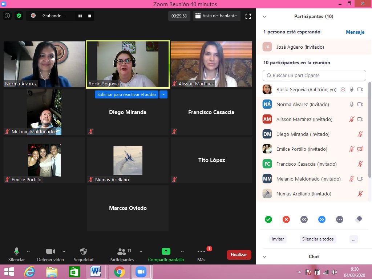The image size is (372, 279).
Task: Select Melanio Maldonado video tile
Action: click(x=44, y=112)
